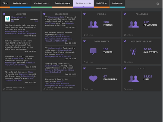Click the AVG TWEETS PER DAY widget title
The height and width of the screenshot is (122, 163).
click(142, 41)
